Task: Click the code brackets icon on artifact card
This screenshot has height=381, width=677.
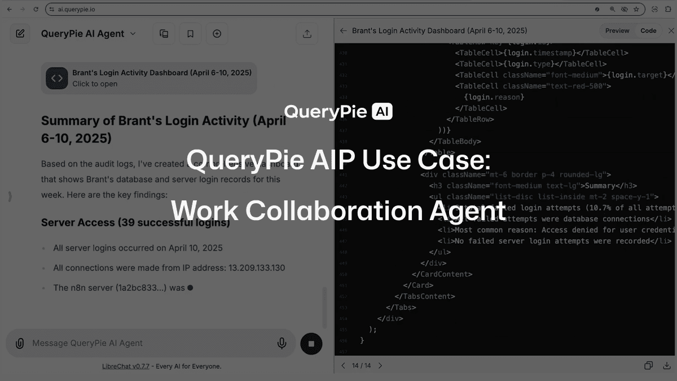Action: (x=57, y=78)
